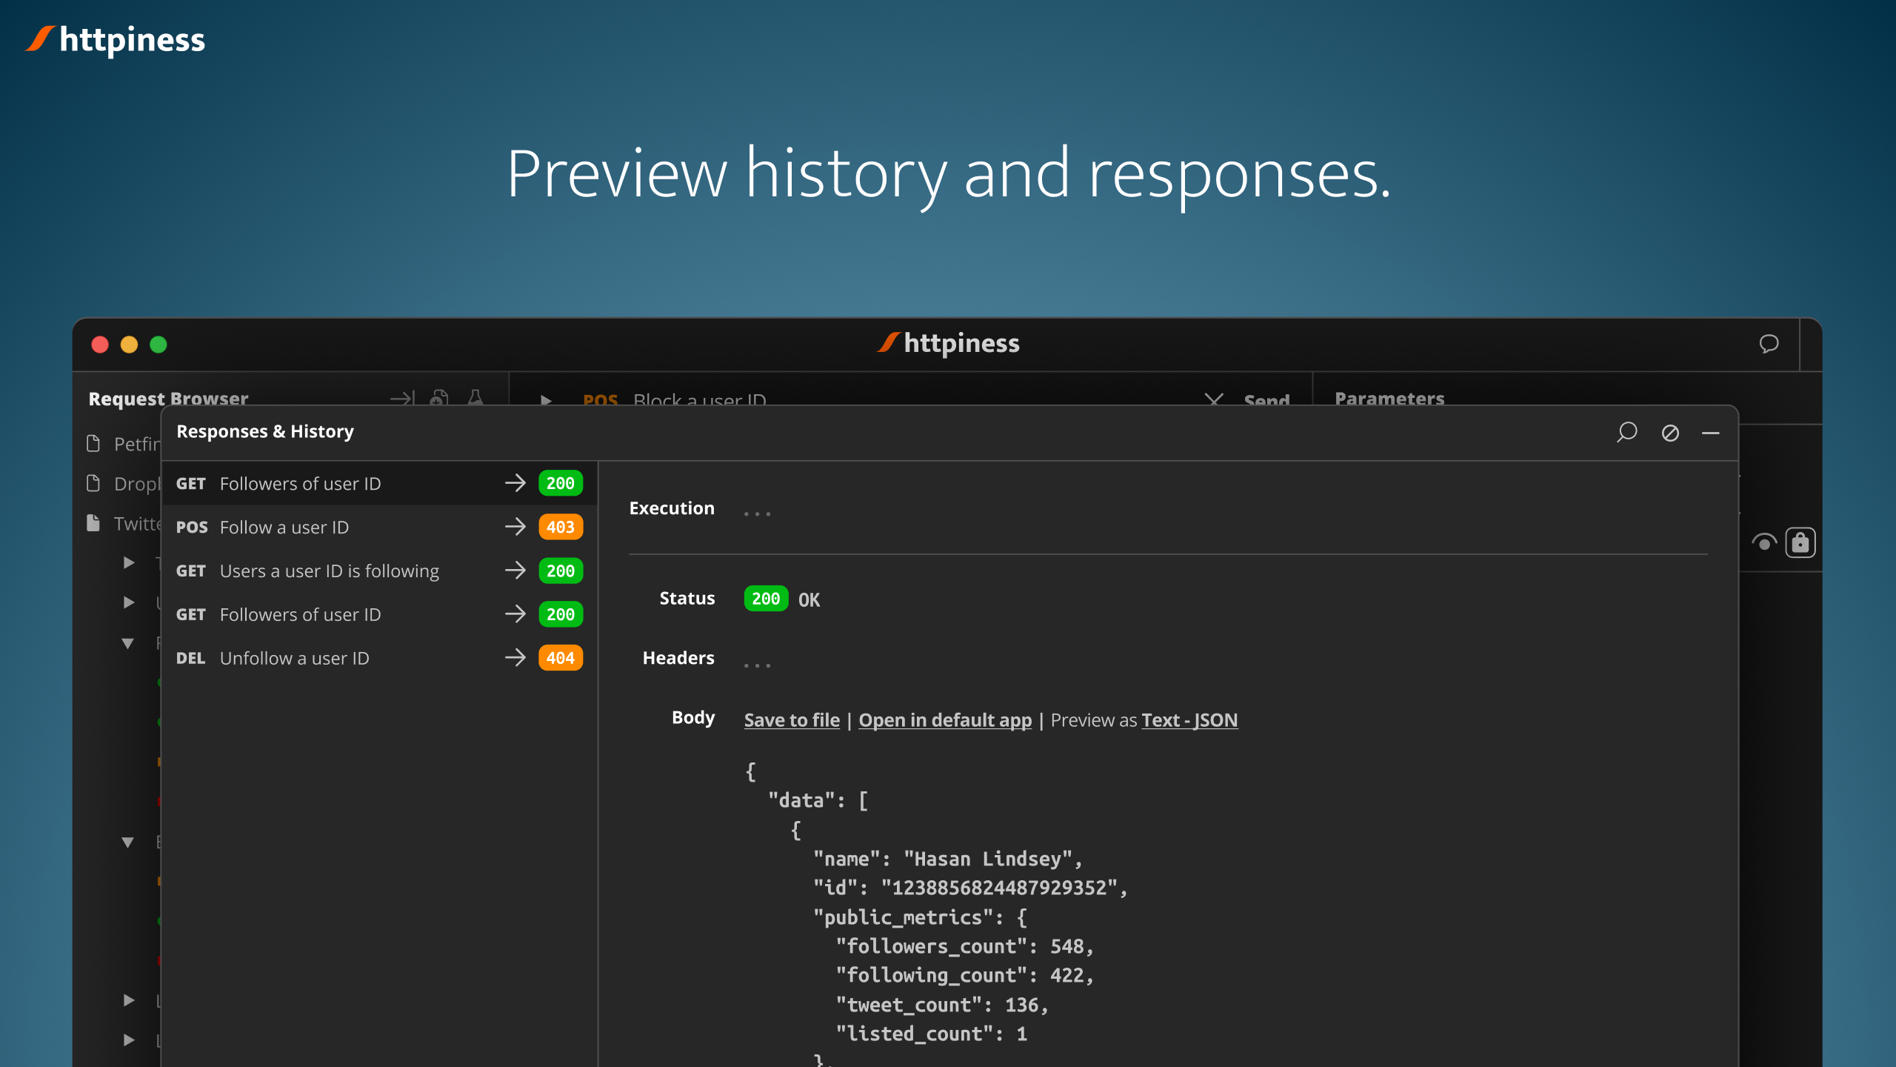Screen dimensions: 1896x1067
Task: Click the Dropl file icon in Request Browser
Action: pos(93,484)
